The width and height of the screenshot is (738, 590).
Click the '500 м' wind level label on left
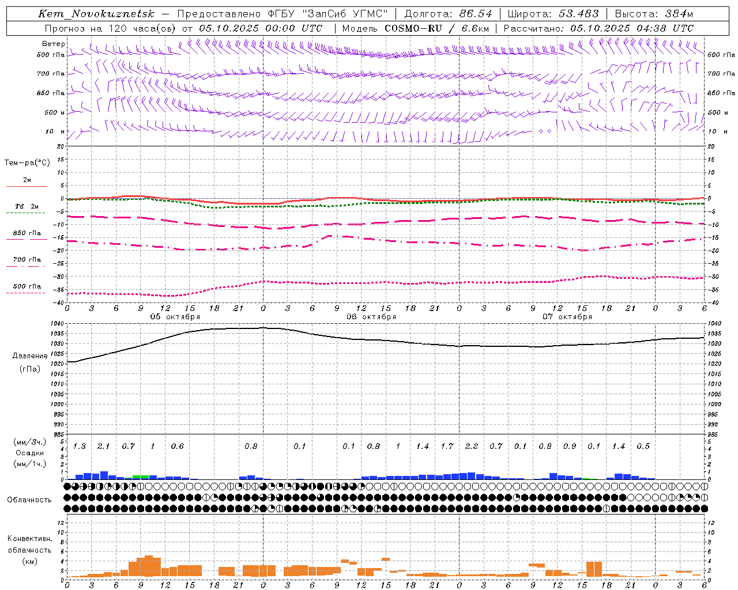[x=55, y=112]
